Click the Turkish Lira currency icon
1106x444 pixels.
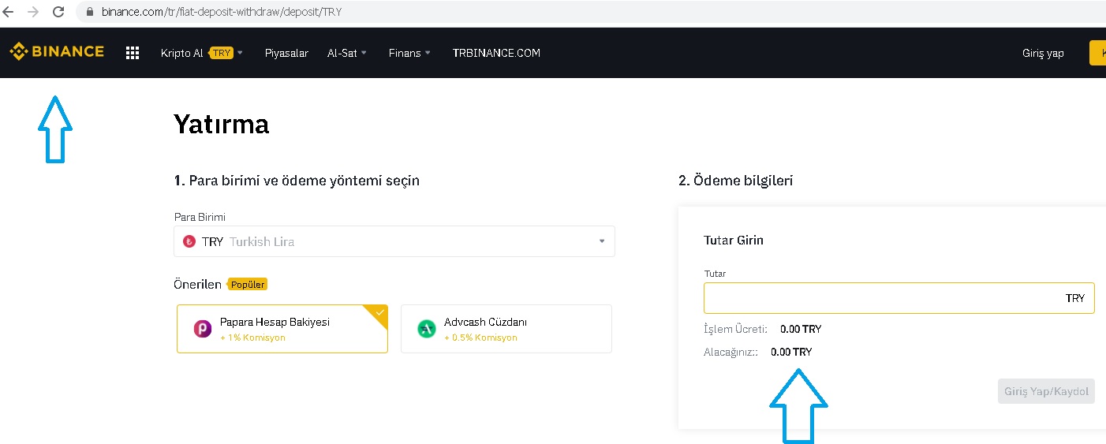tap(189, 241)
